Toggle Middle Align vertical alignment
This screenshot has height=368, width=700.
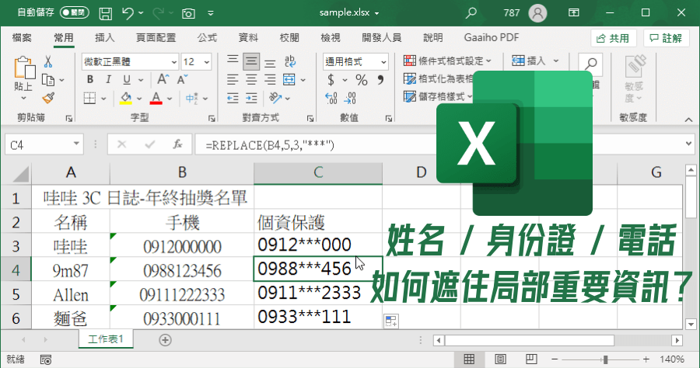point(251,61)
